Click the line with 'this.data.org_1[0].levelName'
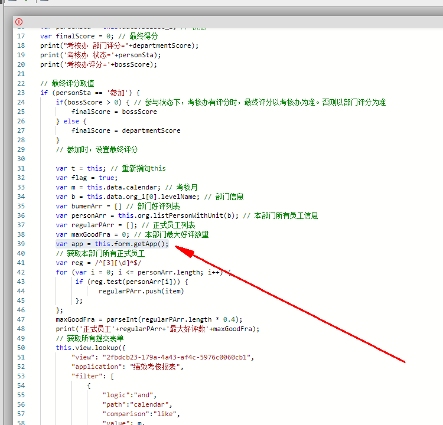Viewport: 443px width, 425px height. click(x=149, y=197)
